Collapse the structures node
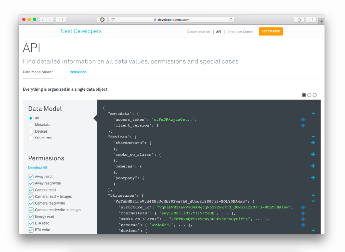Screen dimensions: 345x252 (313, 195)
